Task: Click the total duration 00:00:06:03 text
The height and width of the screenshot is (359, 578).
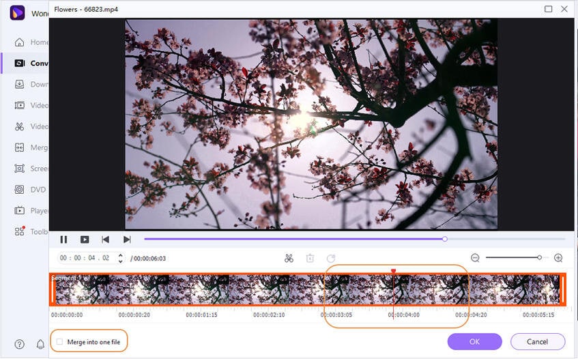Action: tap(149, 259)
